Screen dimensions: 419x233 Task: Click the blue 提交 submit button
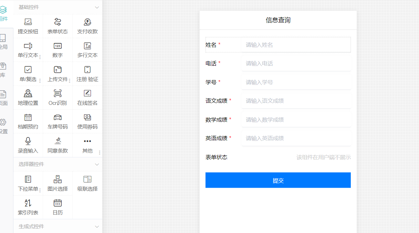278,180
